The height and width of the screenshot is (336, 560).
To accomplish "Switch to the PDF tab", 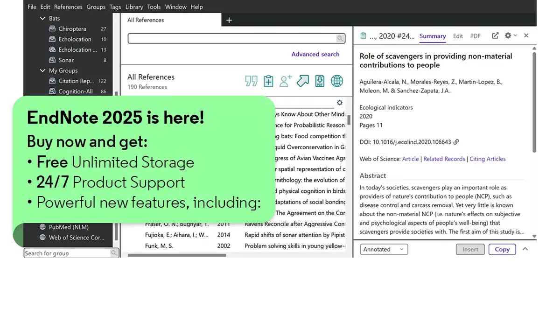I will click(475, 36).
